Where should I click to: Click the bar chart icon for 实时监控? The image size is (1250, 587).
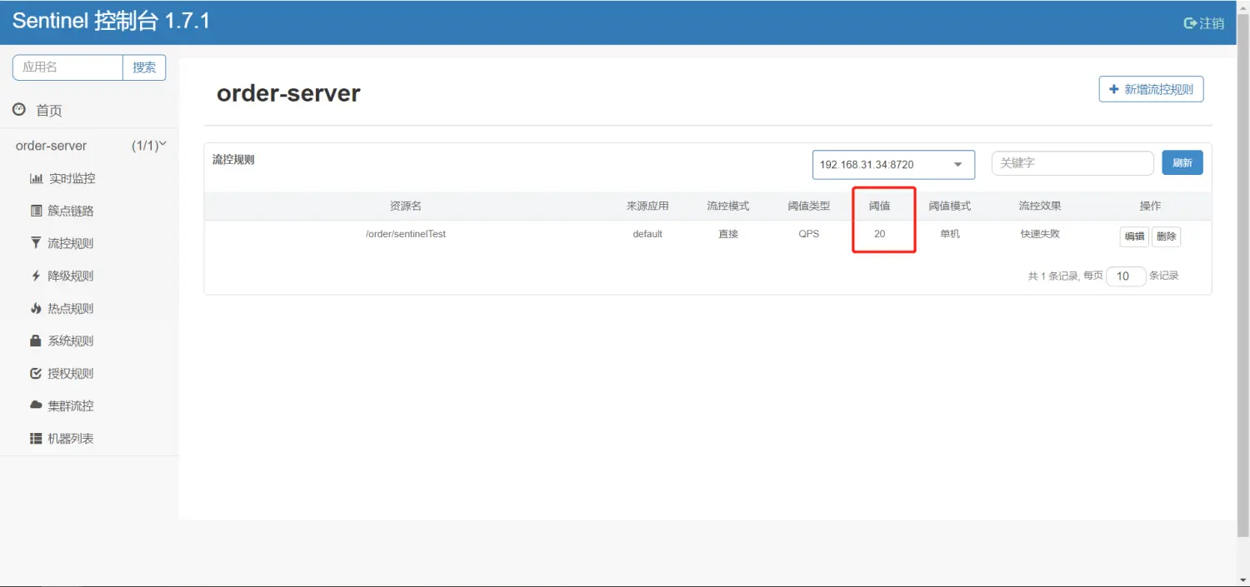point(36,179)
